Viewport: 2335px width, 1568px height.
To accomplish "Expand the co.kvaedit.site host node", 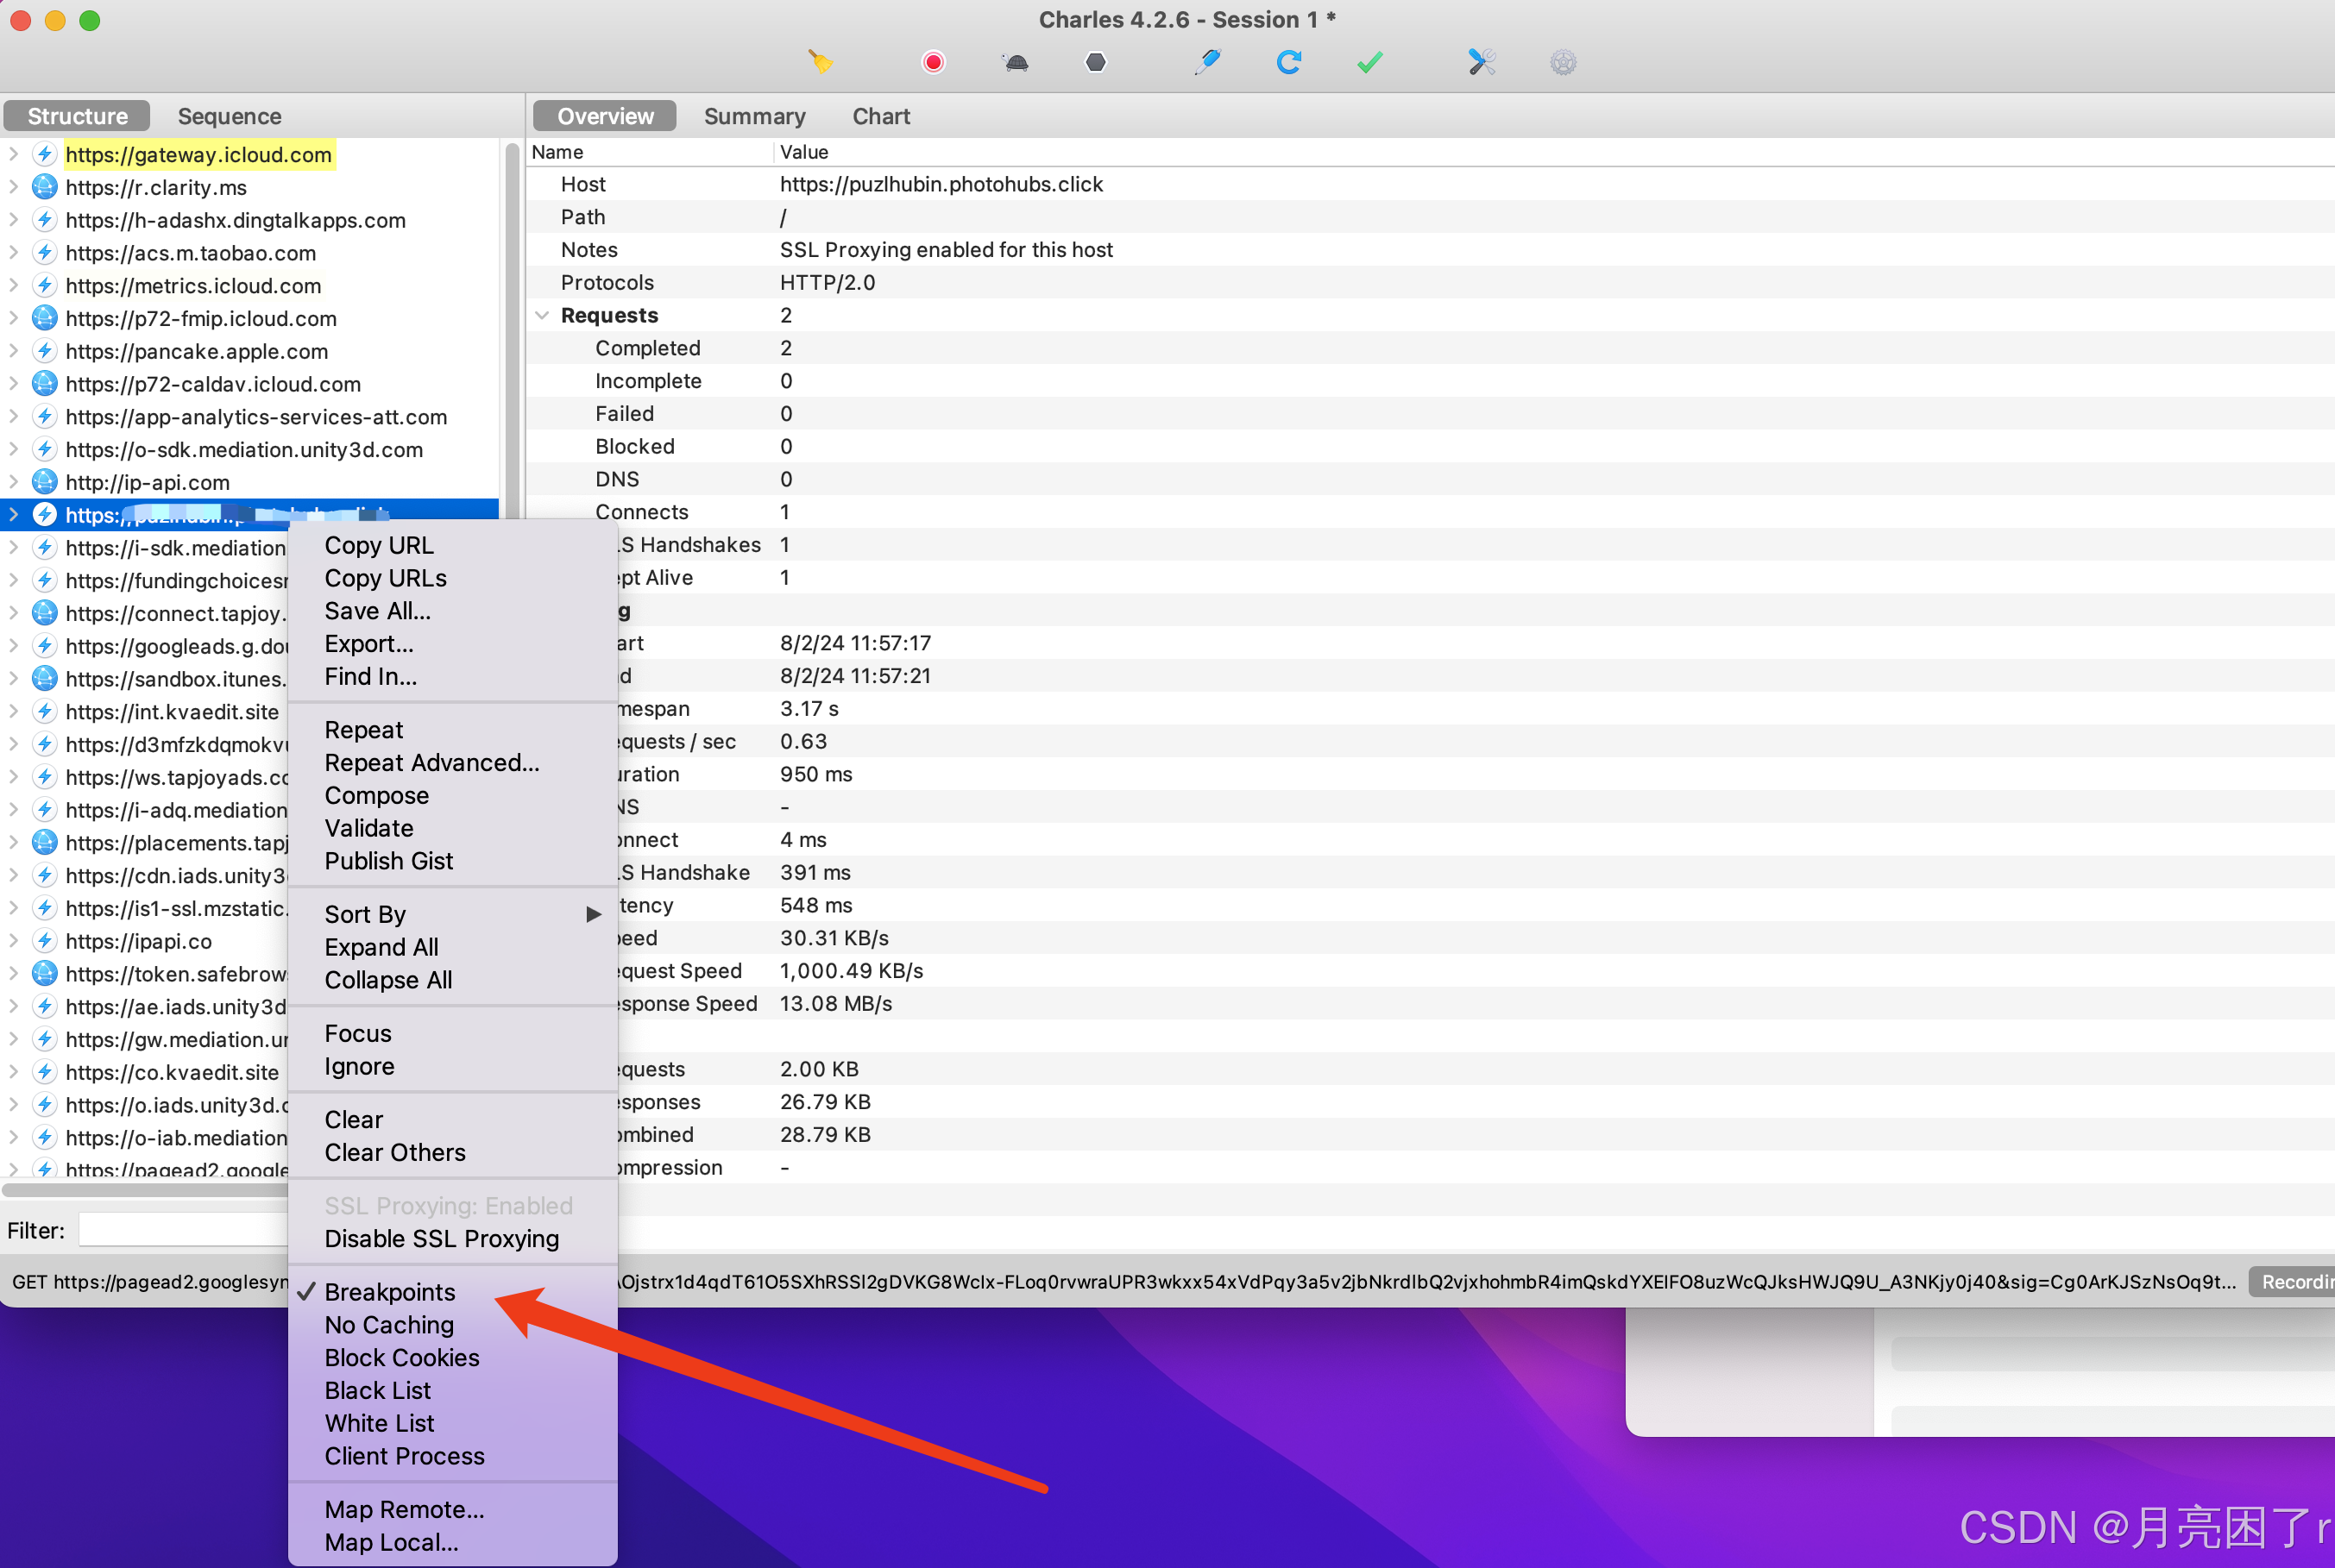I will click(13, 1072).
